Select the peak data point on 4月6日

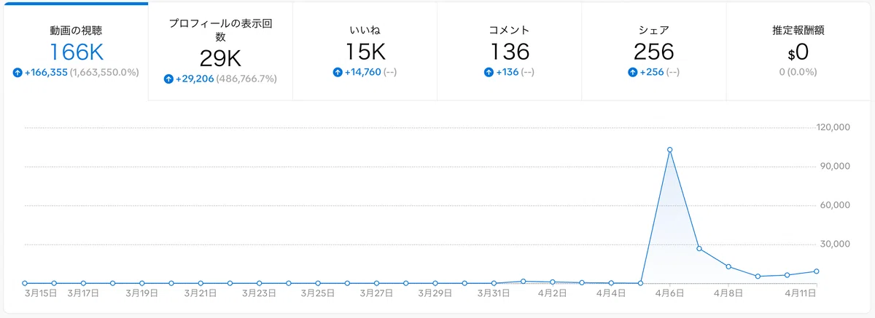tap(669, 150)
